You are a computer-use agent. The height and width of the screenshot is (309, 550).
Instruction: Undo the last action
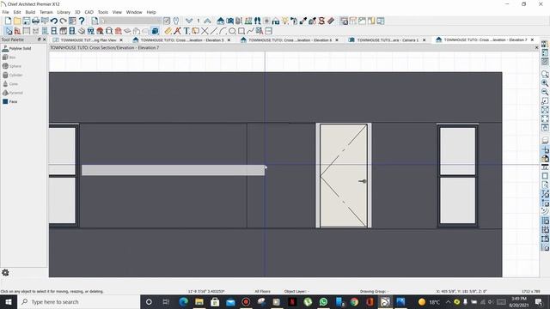pos(54,21)
